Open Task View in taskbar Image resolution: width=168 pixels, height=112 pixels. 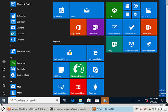click(64, 100)
